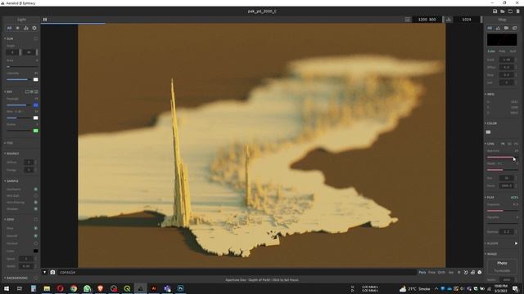Image resolution: width=524 pixels, height=294 pixels.
Task: Click the open folder icon in the title bar
Action: click(502, 11)
